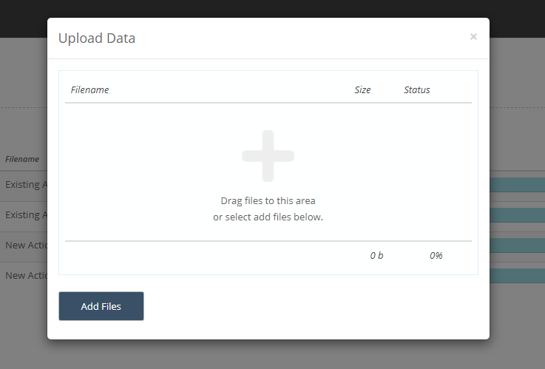Viewport: 545px width, 369px height.
Task: Click the Upload Data dialog title
Action: pyautogui.click(x=97, y=38)
